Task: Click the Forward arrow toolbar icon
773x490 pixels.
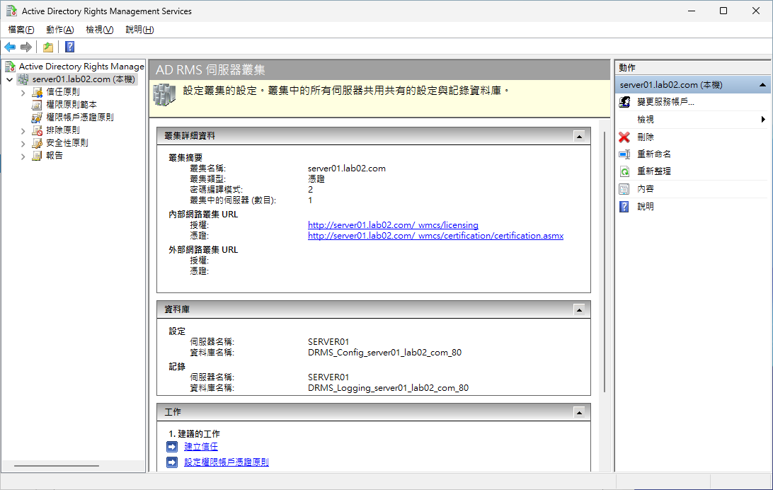Action: click(26, 47)
